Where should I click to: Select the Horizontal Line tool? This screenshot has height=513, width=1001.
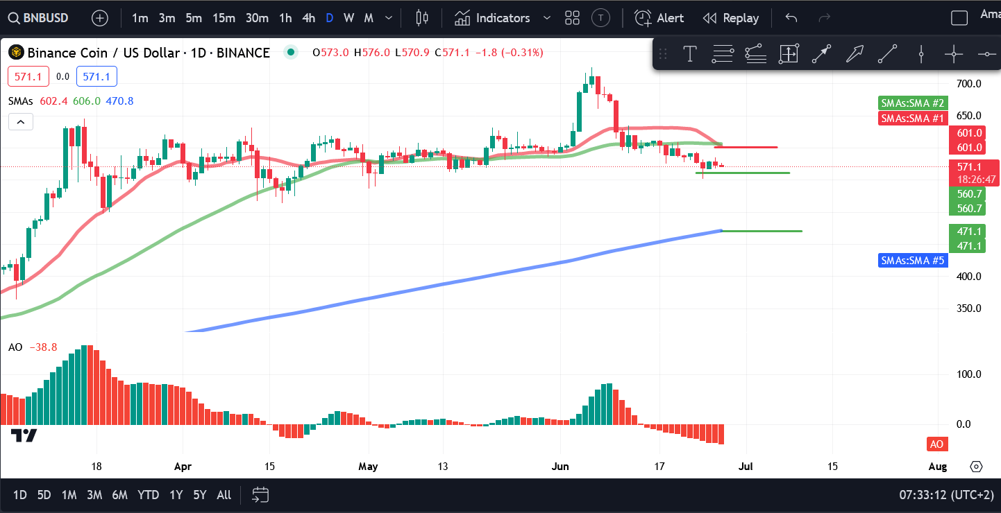[987, 53]
